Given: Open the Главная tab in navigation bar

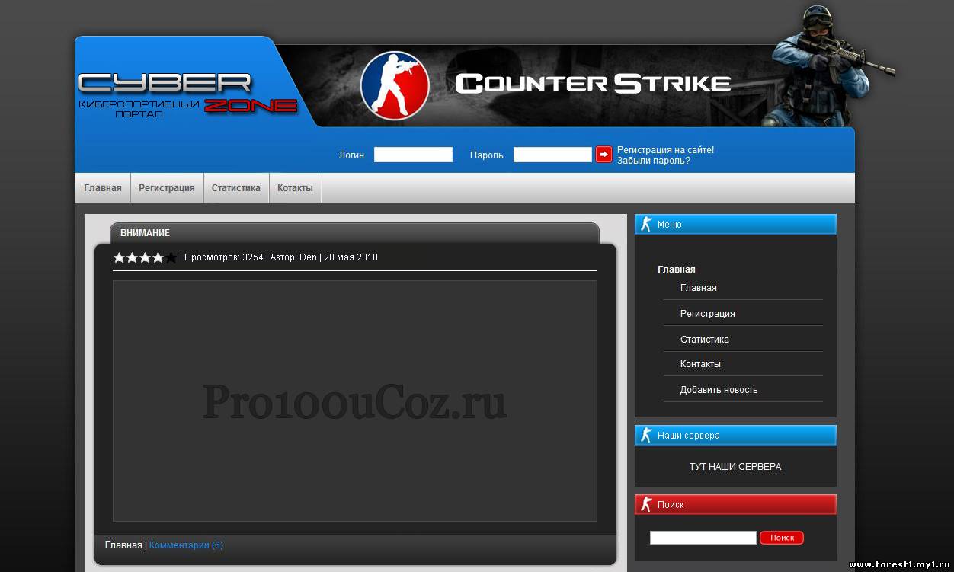Looking at the screenshot, I should click(103, 188).
